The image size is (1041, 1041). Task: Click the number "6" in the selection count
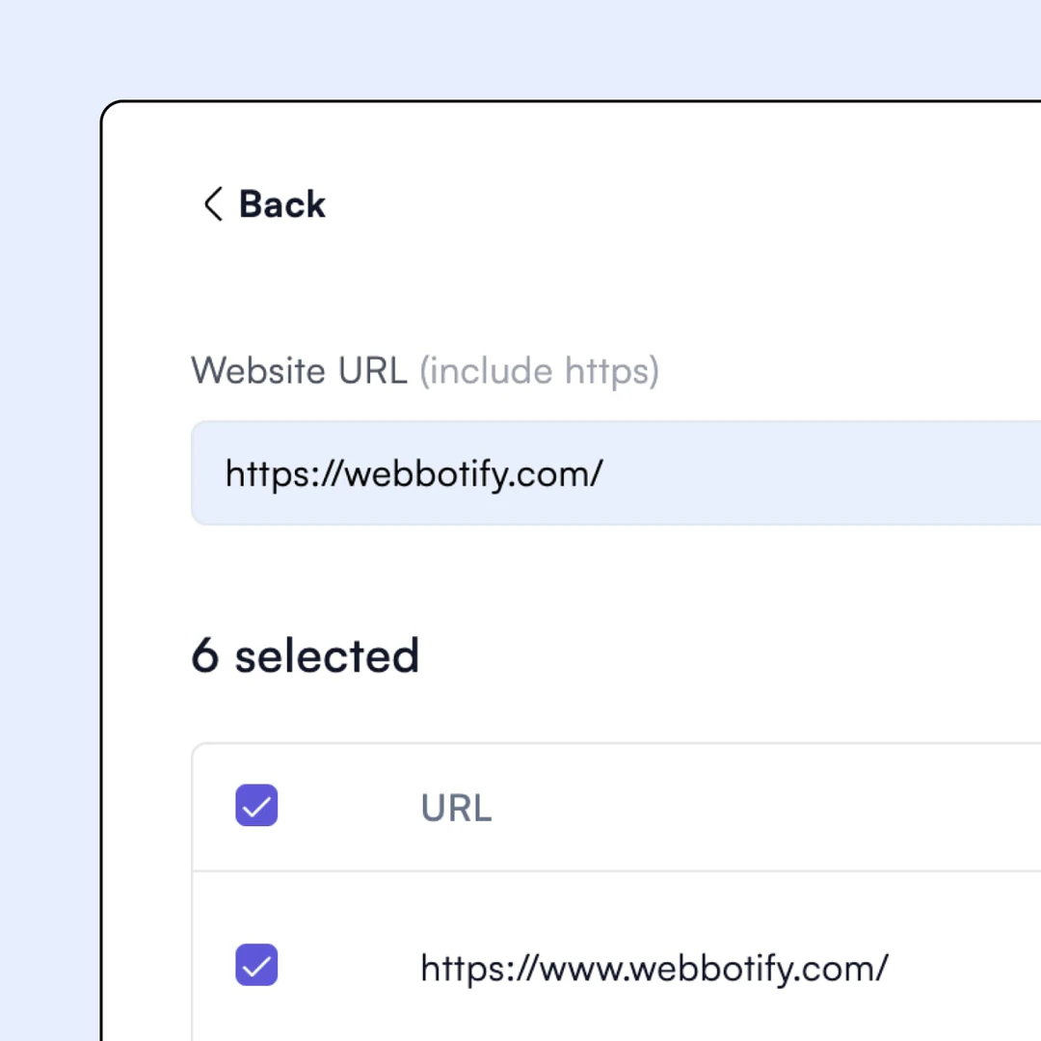(204, 655)
